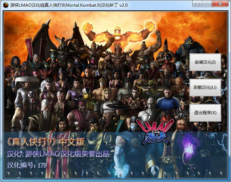Click the 汉化编号: 179 text
Image resolution: width=231 pixels, height=182 pixels.
click(27, 165)
